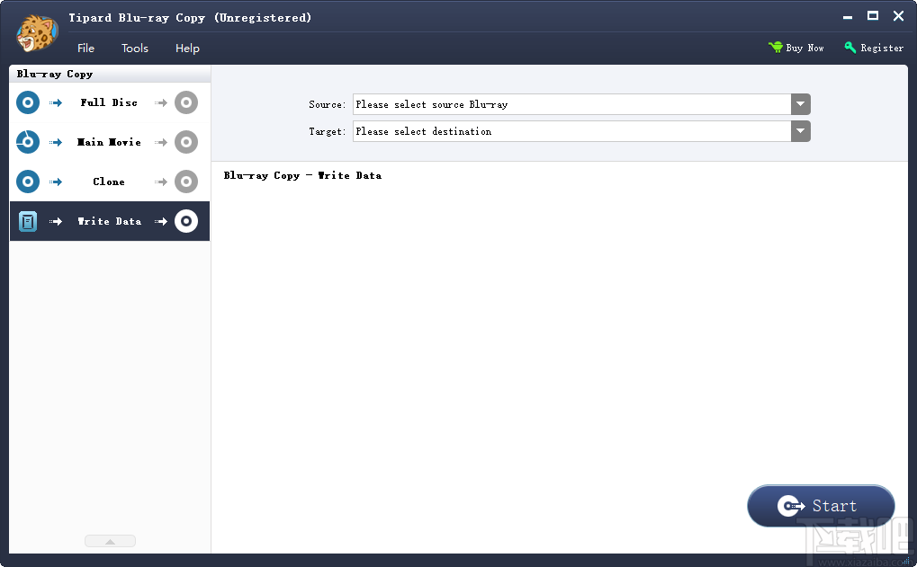
Task: Click the first blue arrow in Full Disc row
Action: pyautogui.click(x=56, y=102)
